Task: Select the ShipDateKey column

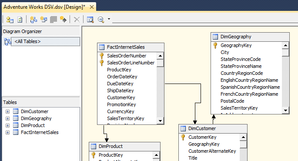Action: click(x=121, y=91)
